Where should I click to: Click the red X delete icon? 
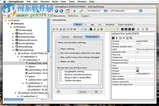point(50,11)
